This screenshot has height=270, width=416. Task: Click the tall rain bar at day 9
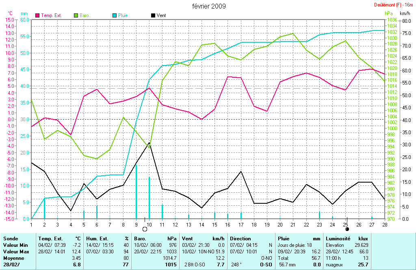pos(136,191)
